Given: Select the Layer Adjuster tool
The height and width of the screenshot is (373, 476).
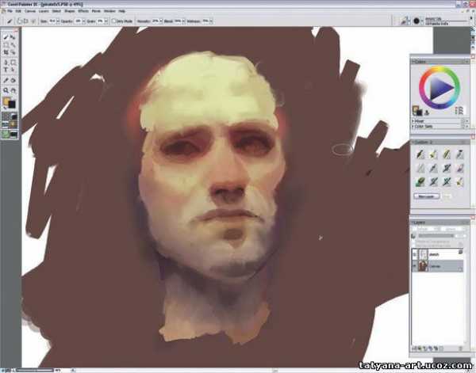Looking at the screenshot, I should pyautogui.click(x=13, y=37).
